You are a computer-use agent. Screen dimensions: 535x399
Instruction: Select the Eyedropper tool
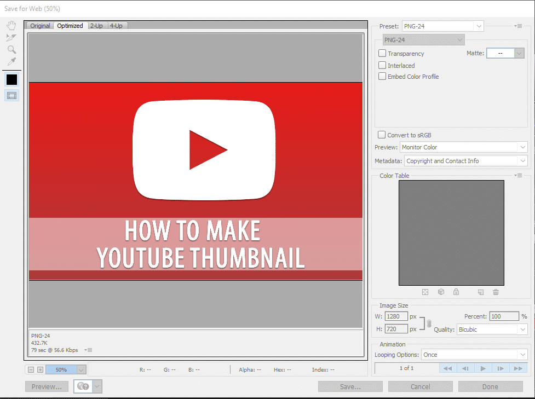tap(11, 62)
